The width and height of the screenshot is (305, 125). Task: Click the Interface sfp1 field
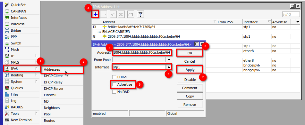tap(139, 67)
